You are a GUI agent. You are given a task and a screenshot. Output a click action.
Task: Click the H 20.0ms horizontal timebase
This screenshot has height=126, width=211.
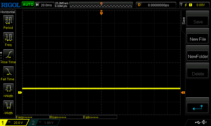coord(44,5)
